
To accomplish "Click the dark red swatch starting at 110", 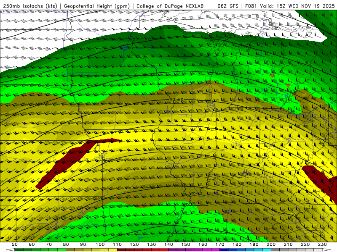I will coord(121,250).
